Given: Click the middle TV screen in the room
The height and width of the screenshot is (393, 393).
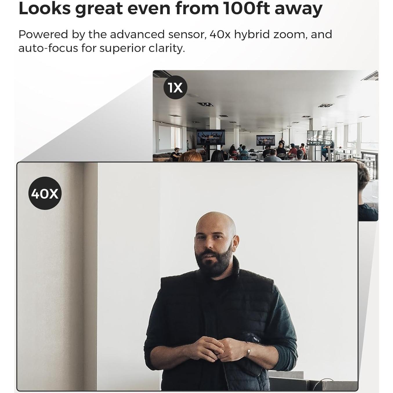Looking at the screenshot, I should (265, 140).
